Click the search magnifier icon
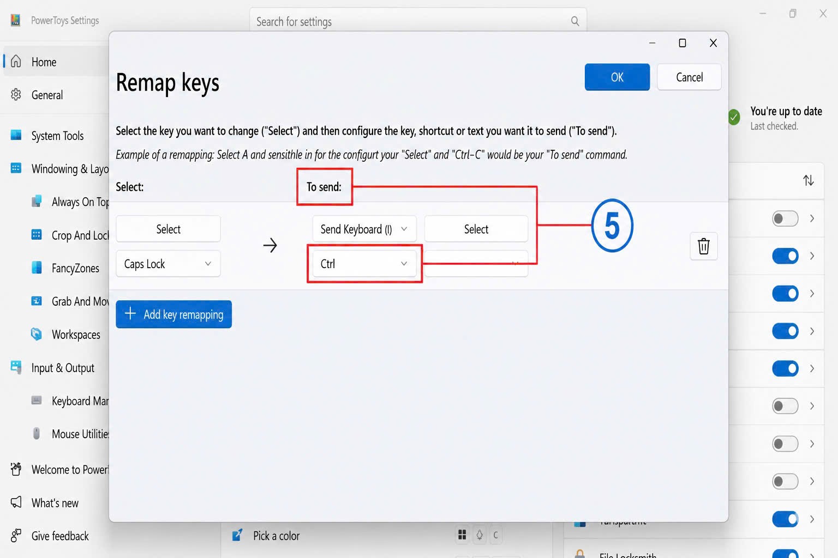Screen dimensions: 838x558 pyautogui.click(x=575, y=21)
